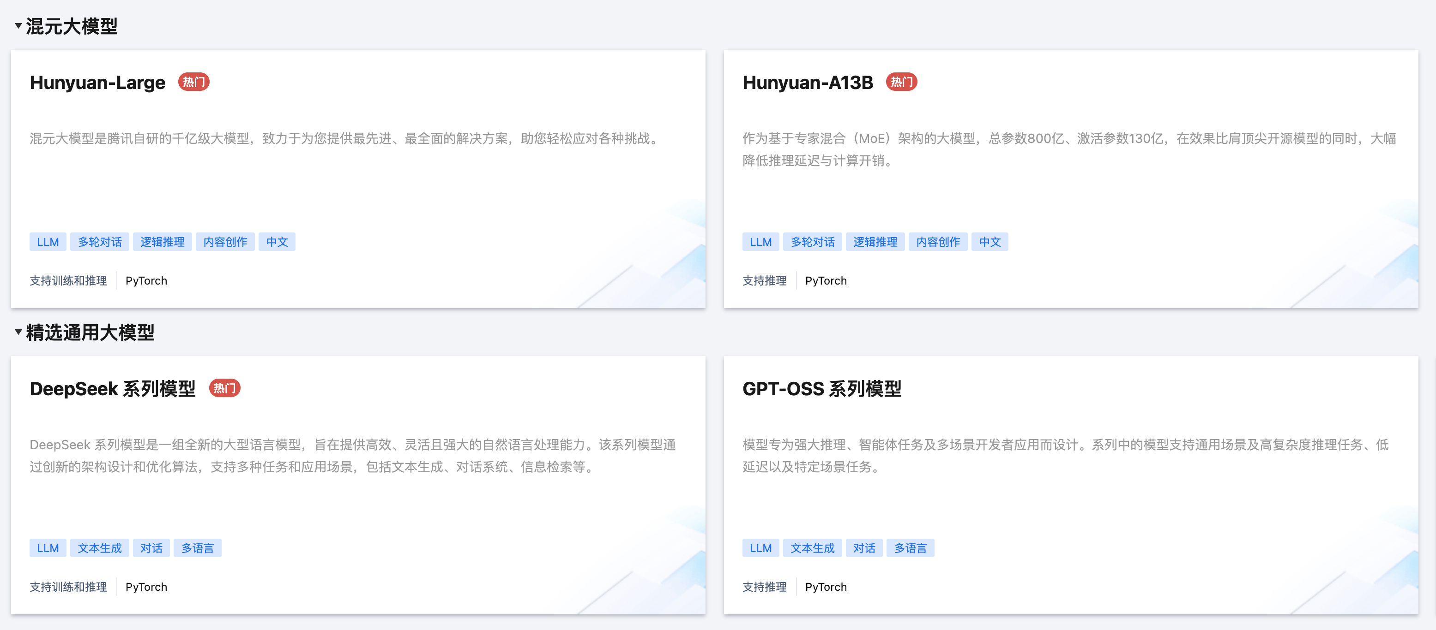Open the Hunyuan-Large model title
The height and width of the screenshot is (630, 1436).
97,83
